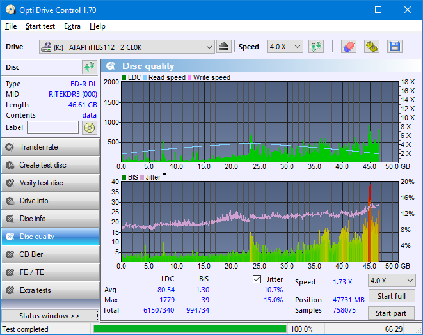Click the elapsed time 66:29
The height and width of the screenshot is (335, 423).
[x=394, y=329]
